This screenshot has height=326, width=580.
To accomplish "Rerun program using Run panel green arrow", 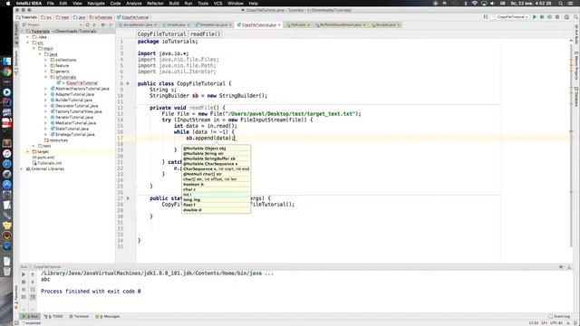I will tap(24, 274).
